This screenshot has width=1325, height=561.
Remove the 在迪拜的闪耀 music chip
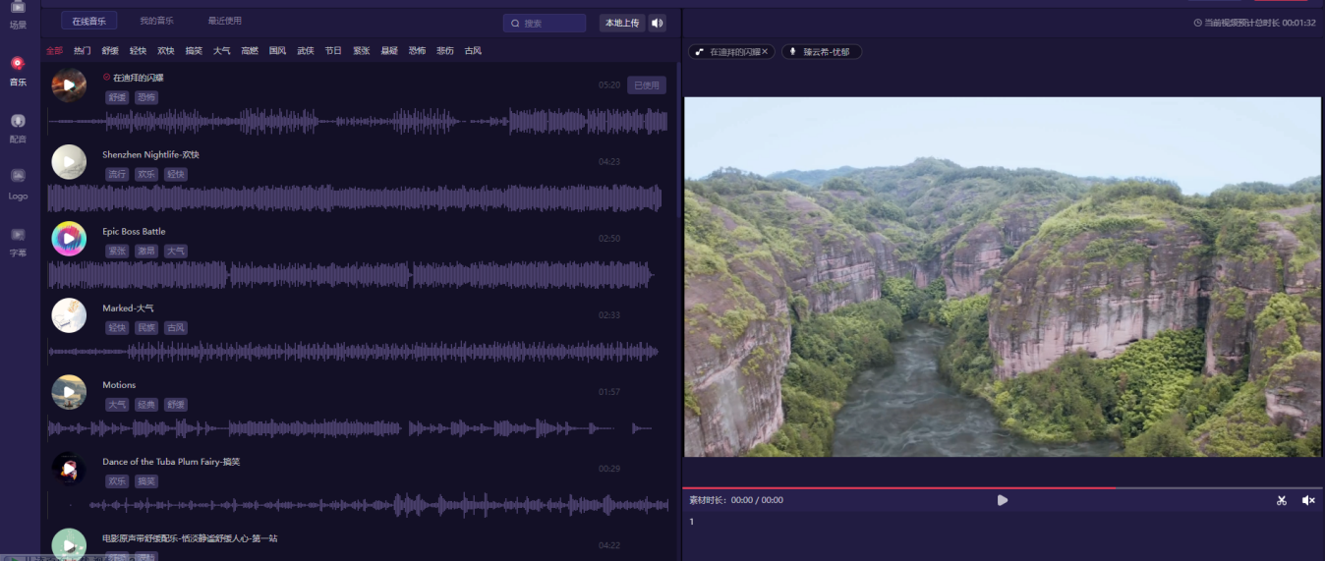coord(766,51)
